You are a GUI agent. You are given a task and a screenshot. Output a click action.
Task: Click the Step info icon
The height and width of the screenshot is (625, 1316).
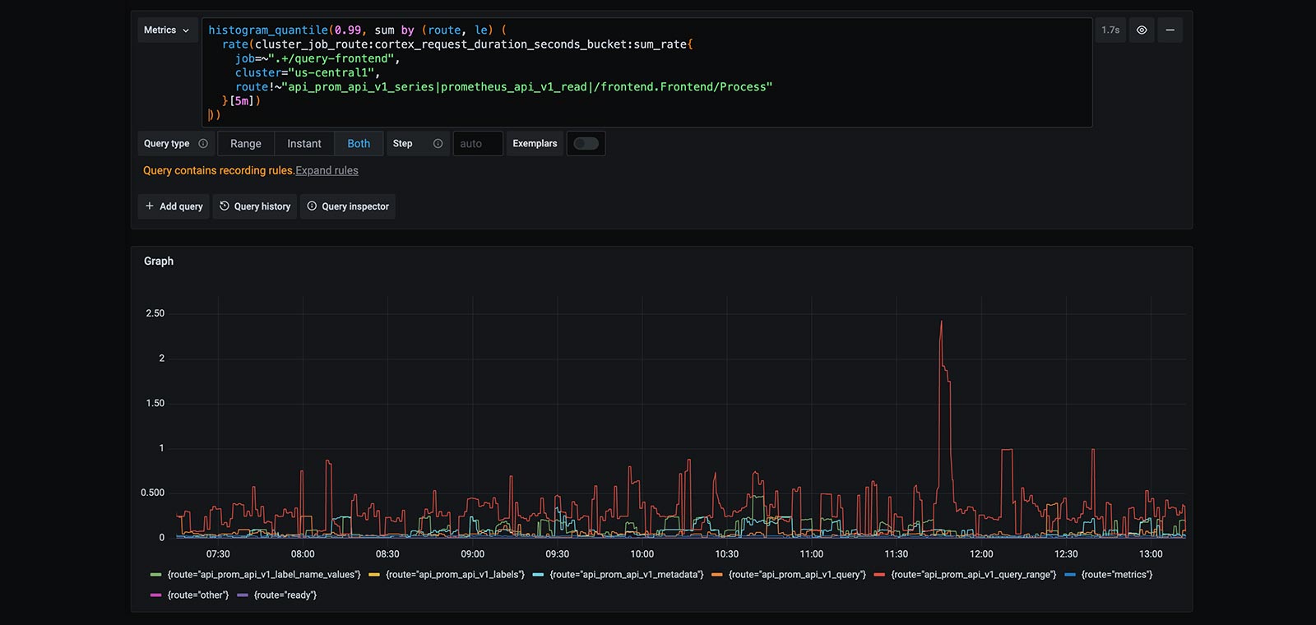pyautogui.click(x=438, y=144)
